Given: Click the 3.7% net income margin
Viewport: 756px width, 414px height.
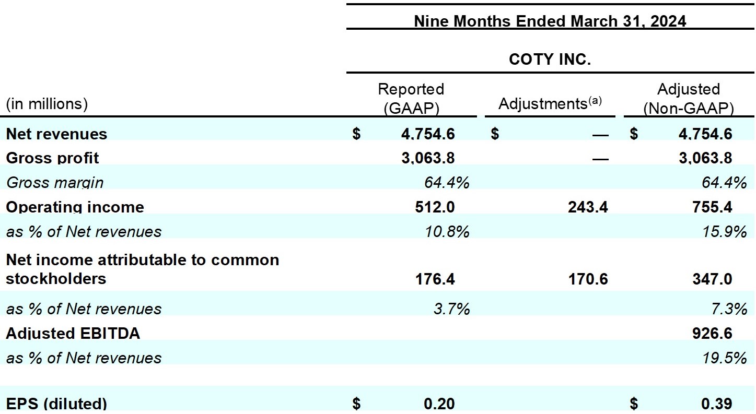Looking at the screenshot, I should coord(451,309).
